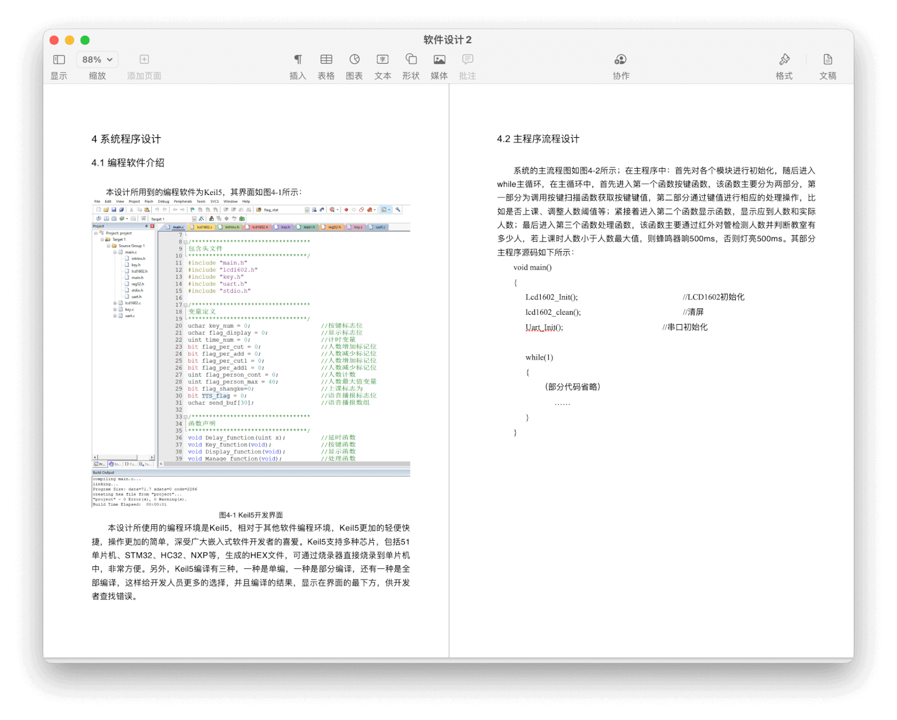This screenshot has height=720, width=897.
Task: Click paragraph starting 系统的主流程图如图4-2所示
Action: [x=656, y=211]
